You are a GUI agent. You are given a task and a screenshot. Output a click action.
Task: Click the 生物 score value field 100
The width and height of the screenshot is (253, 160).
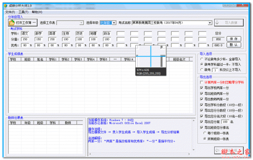tap(66, 39)
